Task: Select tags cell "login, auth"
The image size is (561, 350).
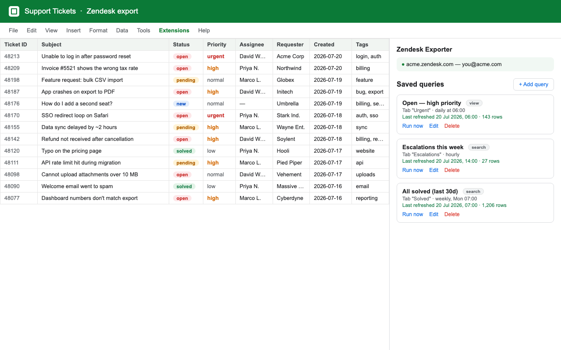Action: 370,56
